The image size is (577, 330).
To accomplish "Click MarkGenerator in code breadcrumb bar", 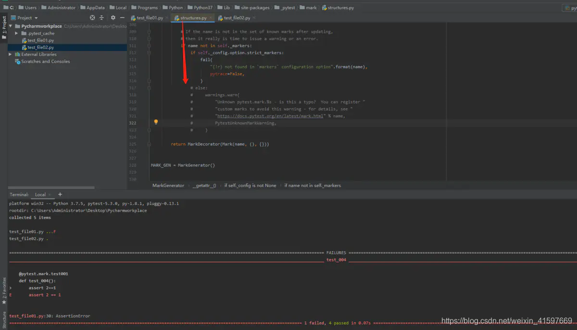I will pyautogui.click(x=168, y=185).
